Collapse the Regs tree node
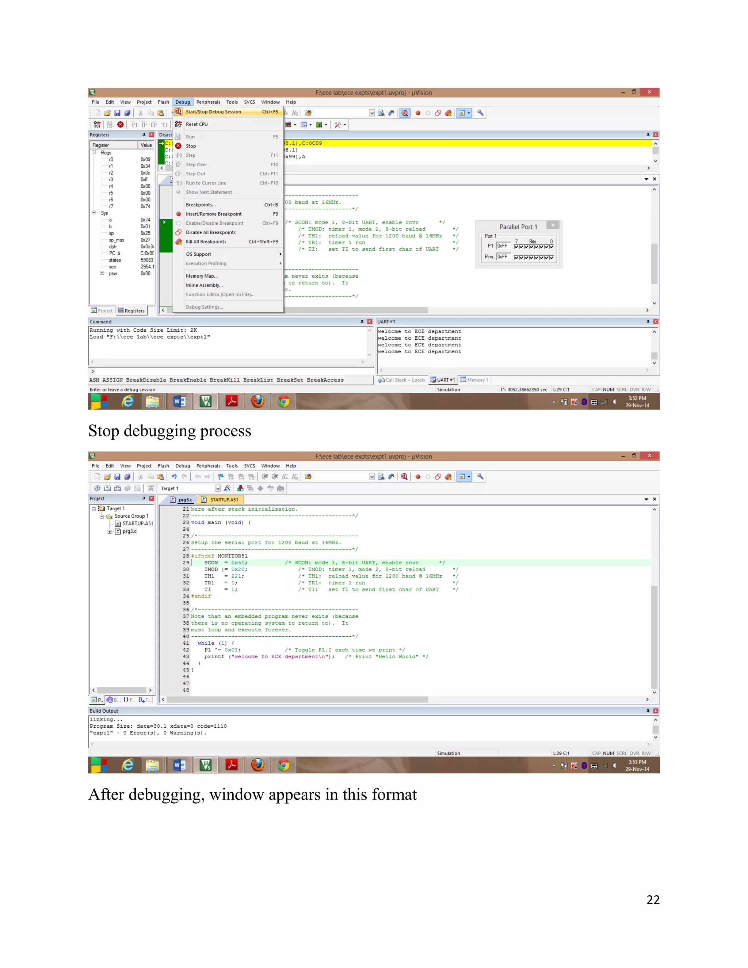 pyautogui.click(x=93, y=152)
